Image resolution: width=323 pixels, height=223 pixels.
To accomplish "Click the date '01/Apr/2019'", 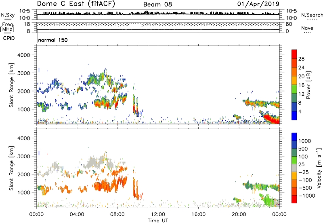I will coord(258,4).
